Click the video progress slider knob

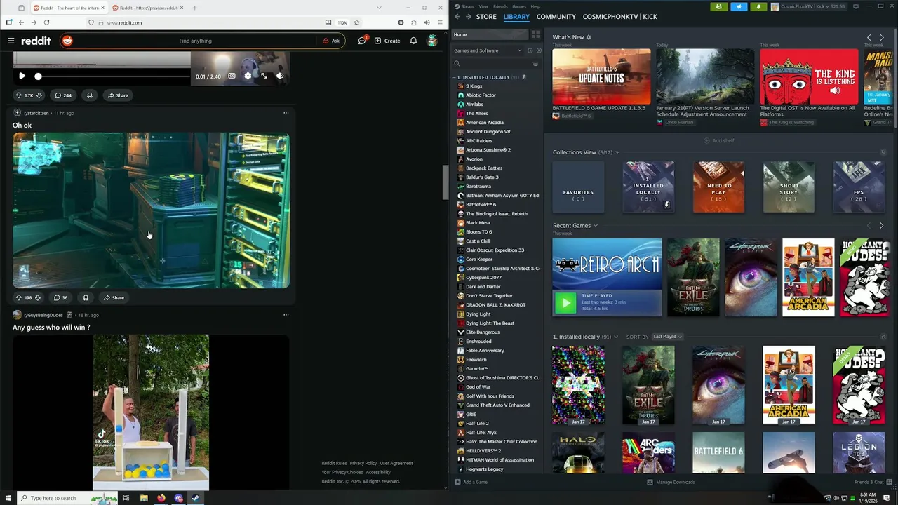pos(38,76)
